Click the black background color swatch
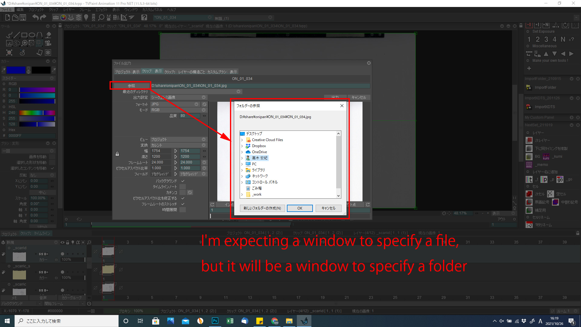 pyautogui.click(x=41, y=70)
